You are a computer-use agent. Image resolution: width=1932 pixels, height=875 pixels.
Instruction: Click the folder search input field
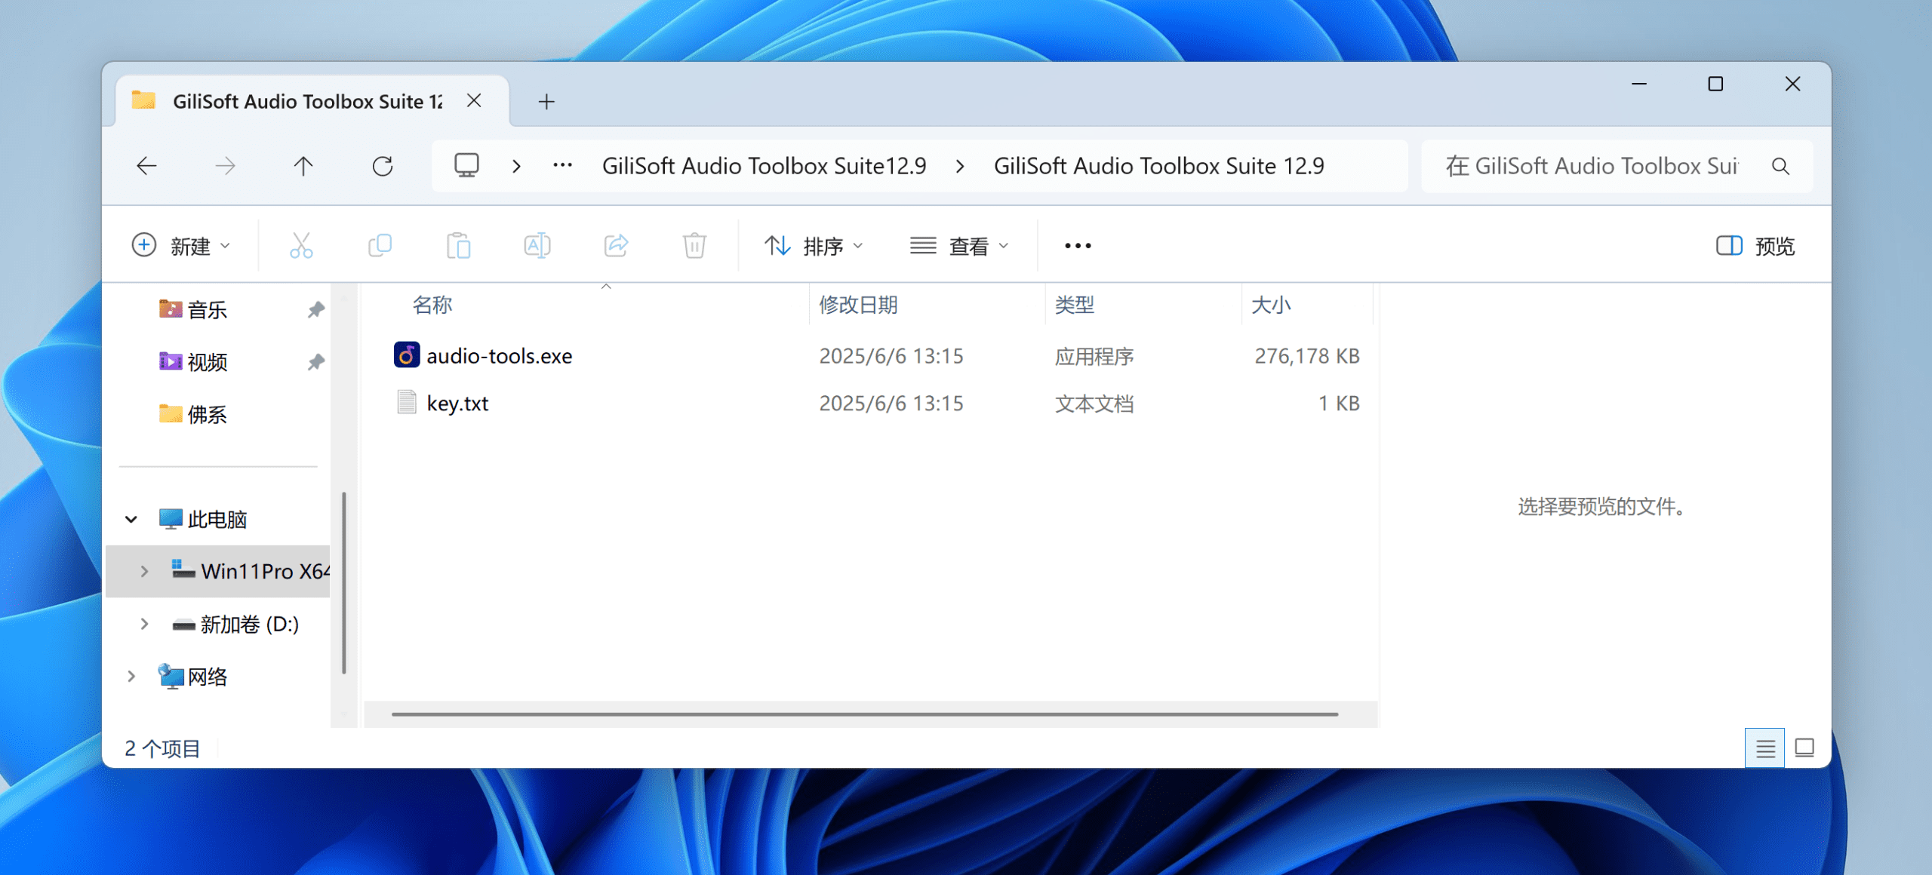(x=1592, y=166)
